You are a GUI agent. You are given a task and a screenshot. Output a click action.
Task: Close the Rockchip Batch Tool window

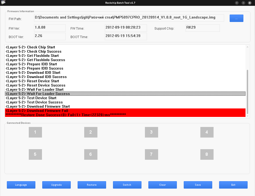tap(250, 3)
